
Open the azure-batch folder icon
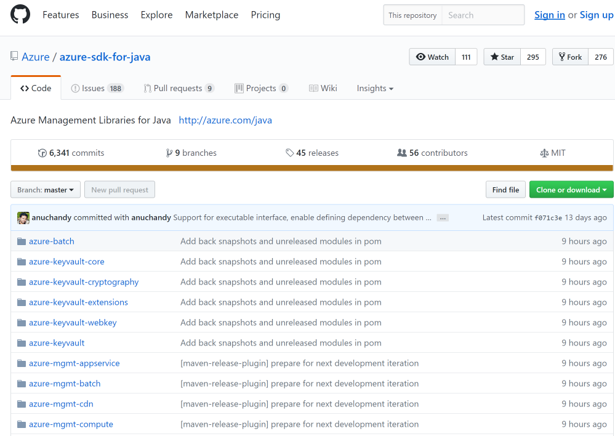pos(22,241)
